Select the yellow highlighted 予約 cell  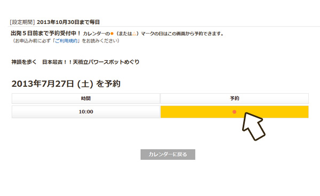[x=235, y=112]
